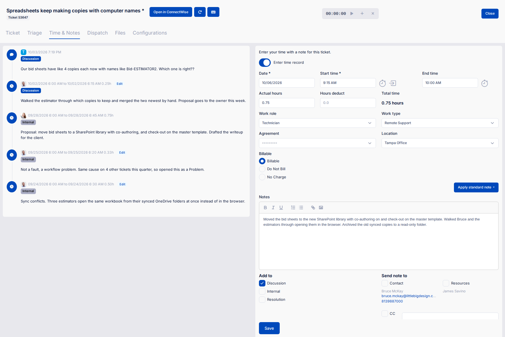
Task: Click the Save button
Action: pos(269,328)
